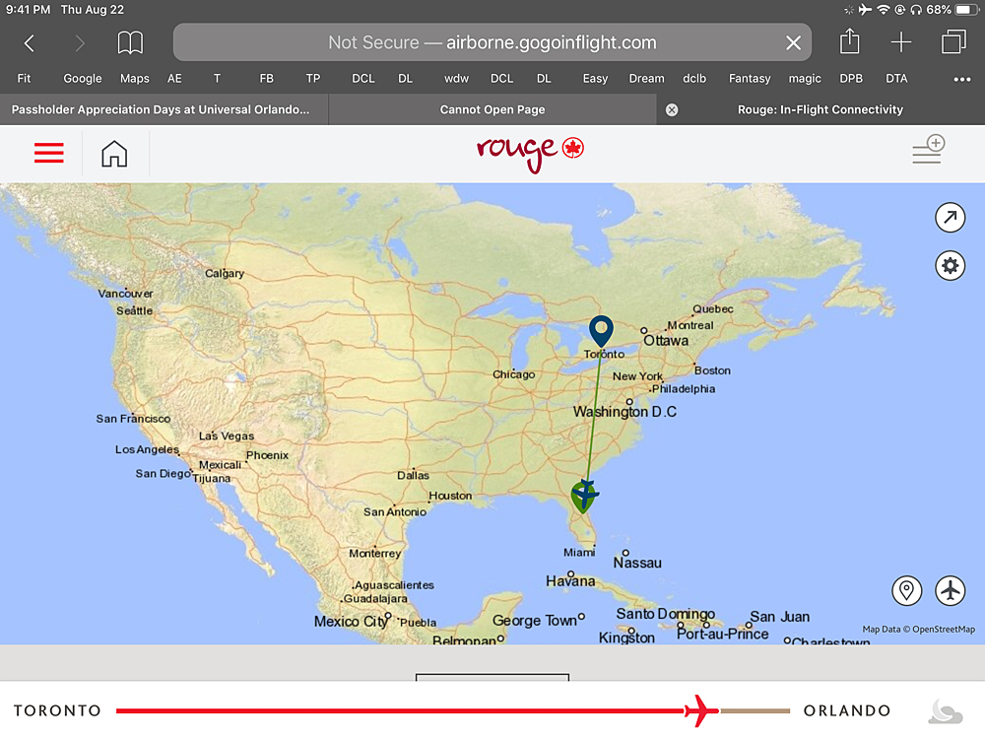Viewport: 985px width, 739px height.
Task: Tap the battery indicator in status bar
Action: [x=965, y=10]
